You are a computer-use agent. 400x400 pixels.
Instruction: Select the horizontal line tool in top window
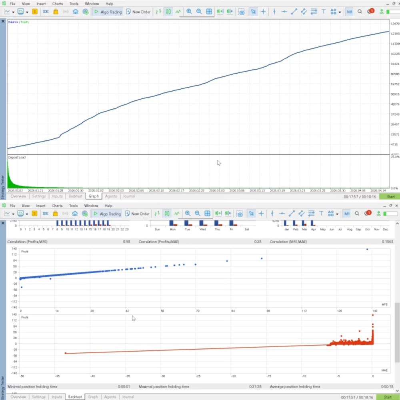coord(284,12)
